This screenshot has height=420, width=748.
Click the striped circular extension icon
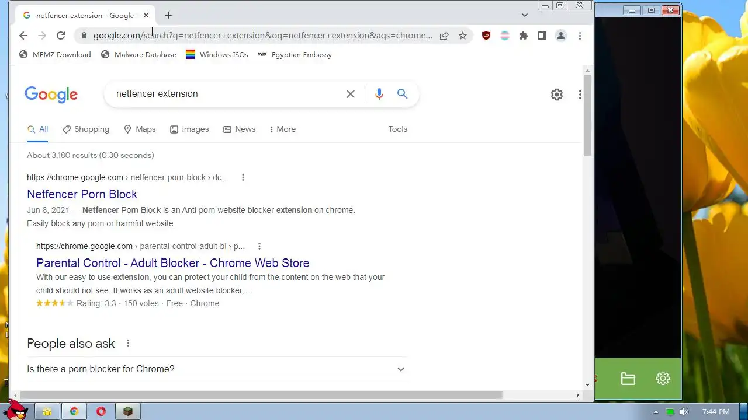pyautogui.click(x=505, y=36)
